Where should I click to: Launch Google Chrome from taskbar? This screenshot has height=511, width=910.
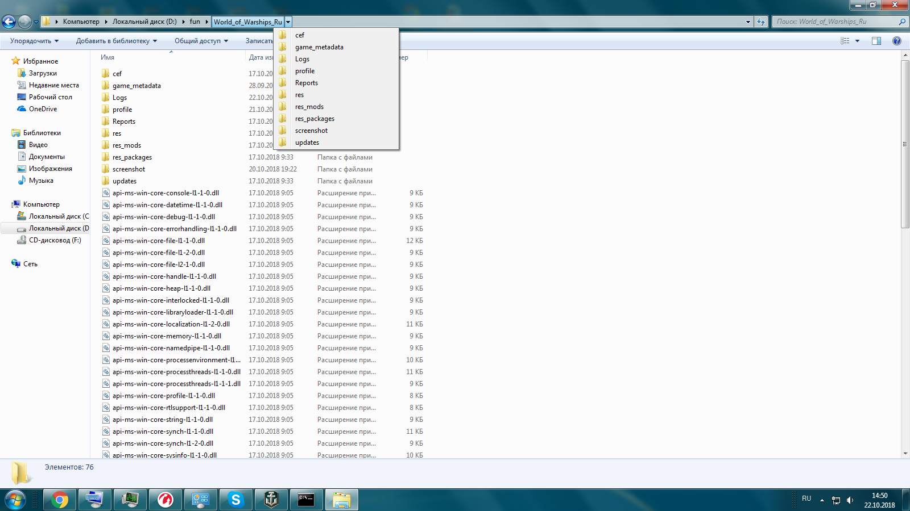point(59,500)
